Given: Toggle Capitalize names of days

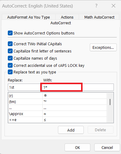Looking at the screenshot, I should (x=10, y=58).
